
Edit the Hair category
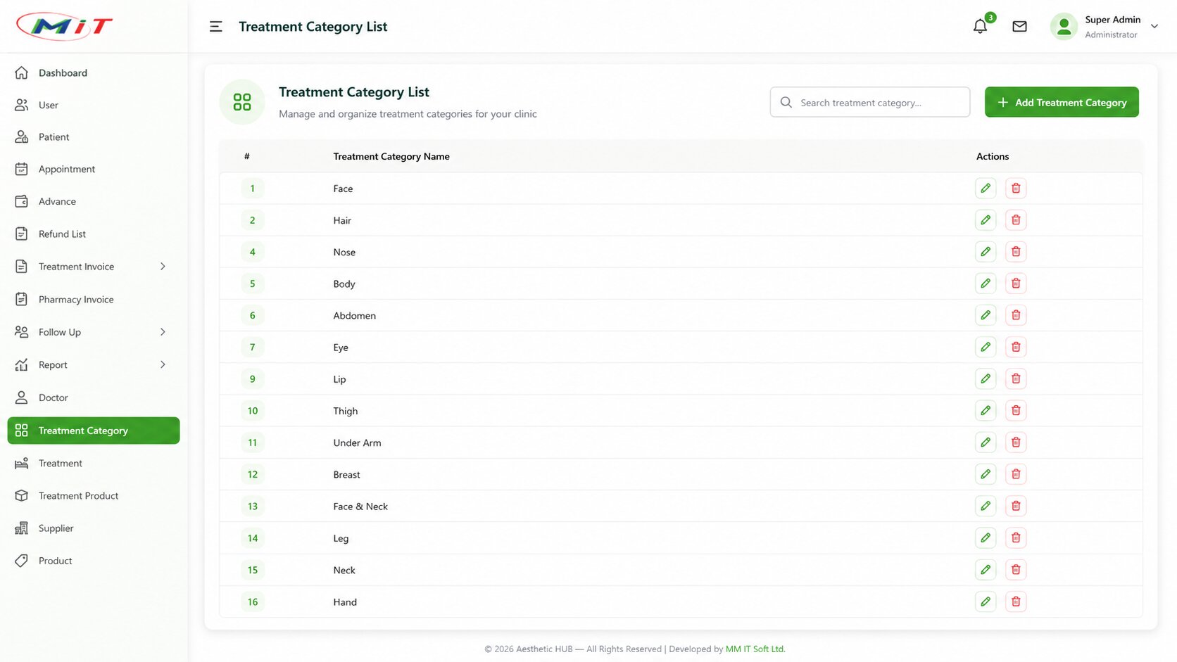coord(986,219)
